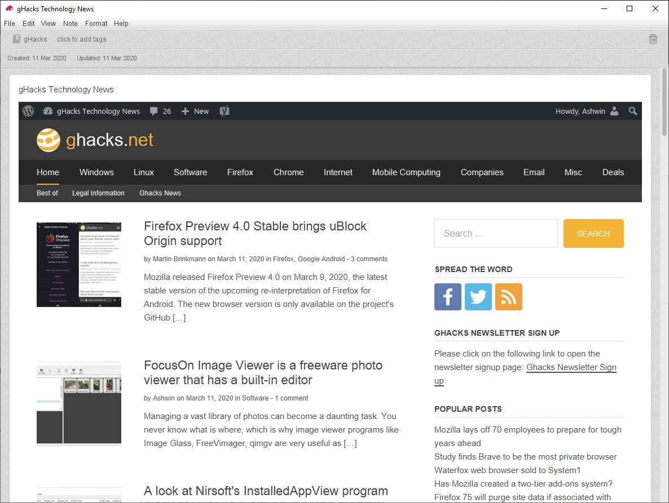The image size is (669, 503).
Task: Open Nirsoft's InstalledAppView article headline
Action: pyautogui.click(x=266, y=491)
